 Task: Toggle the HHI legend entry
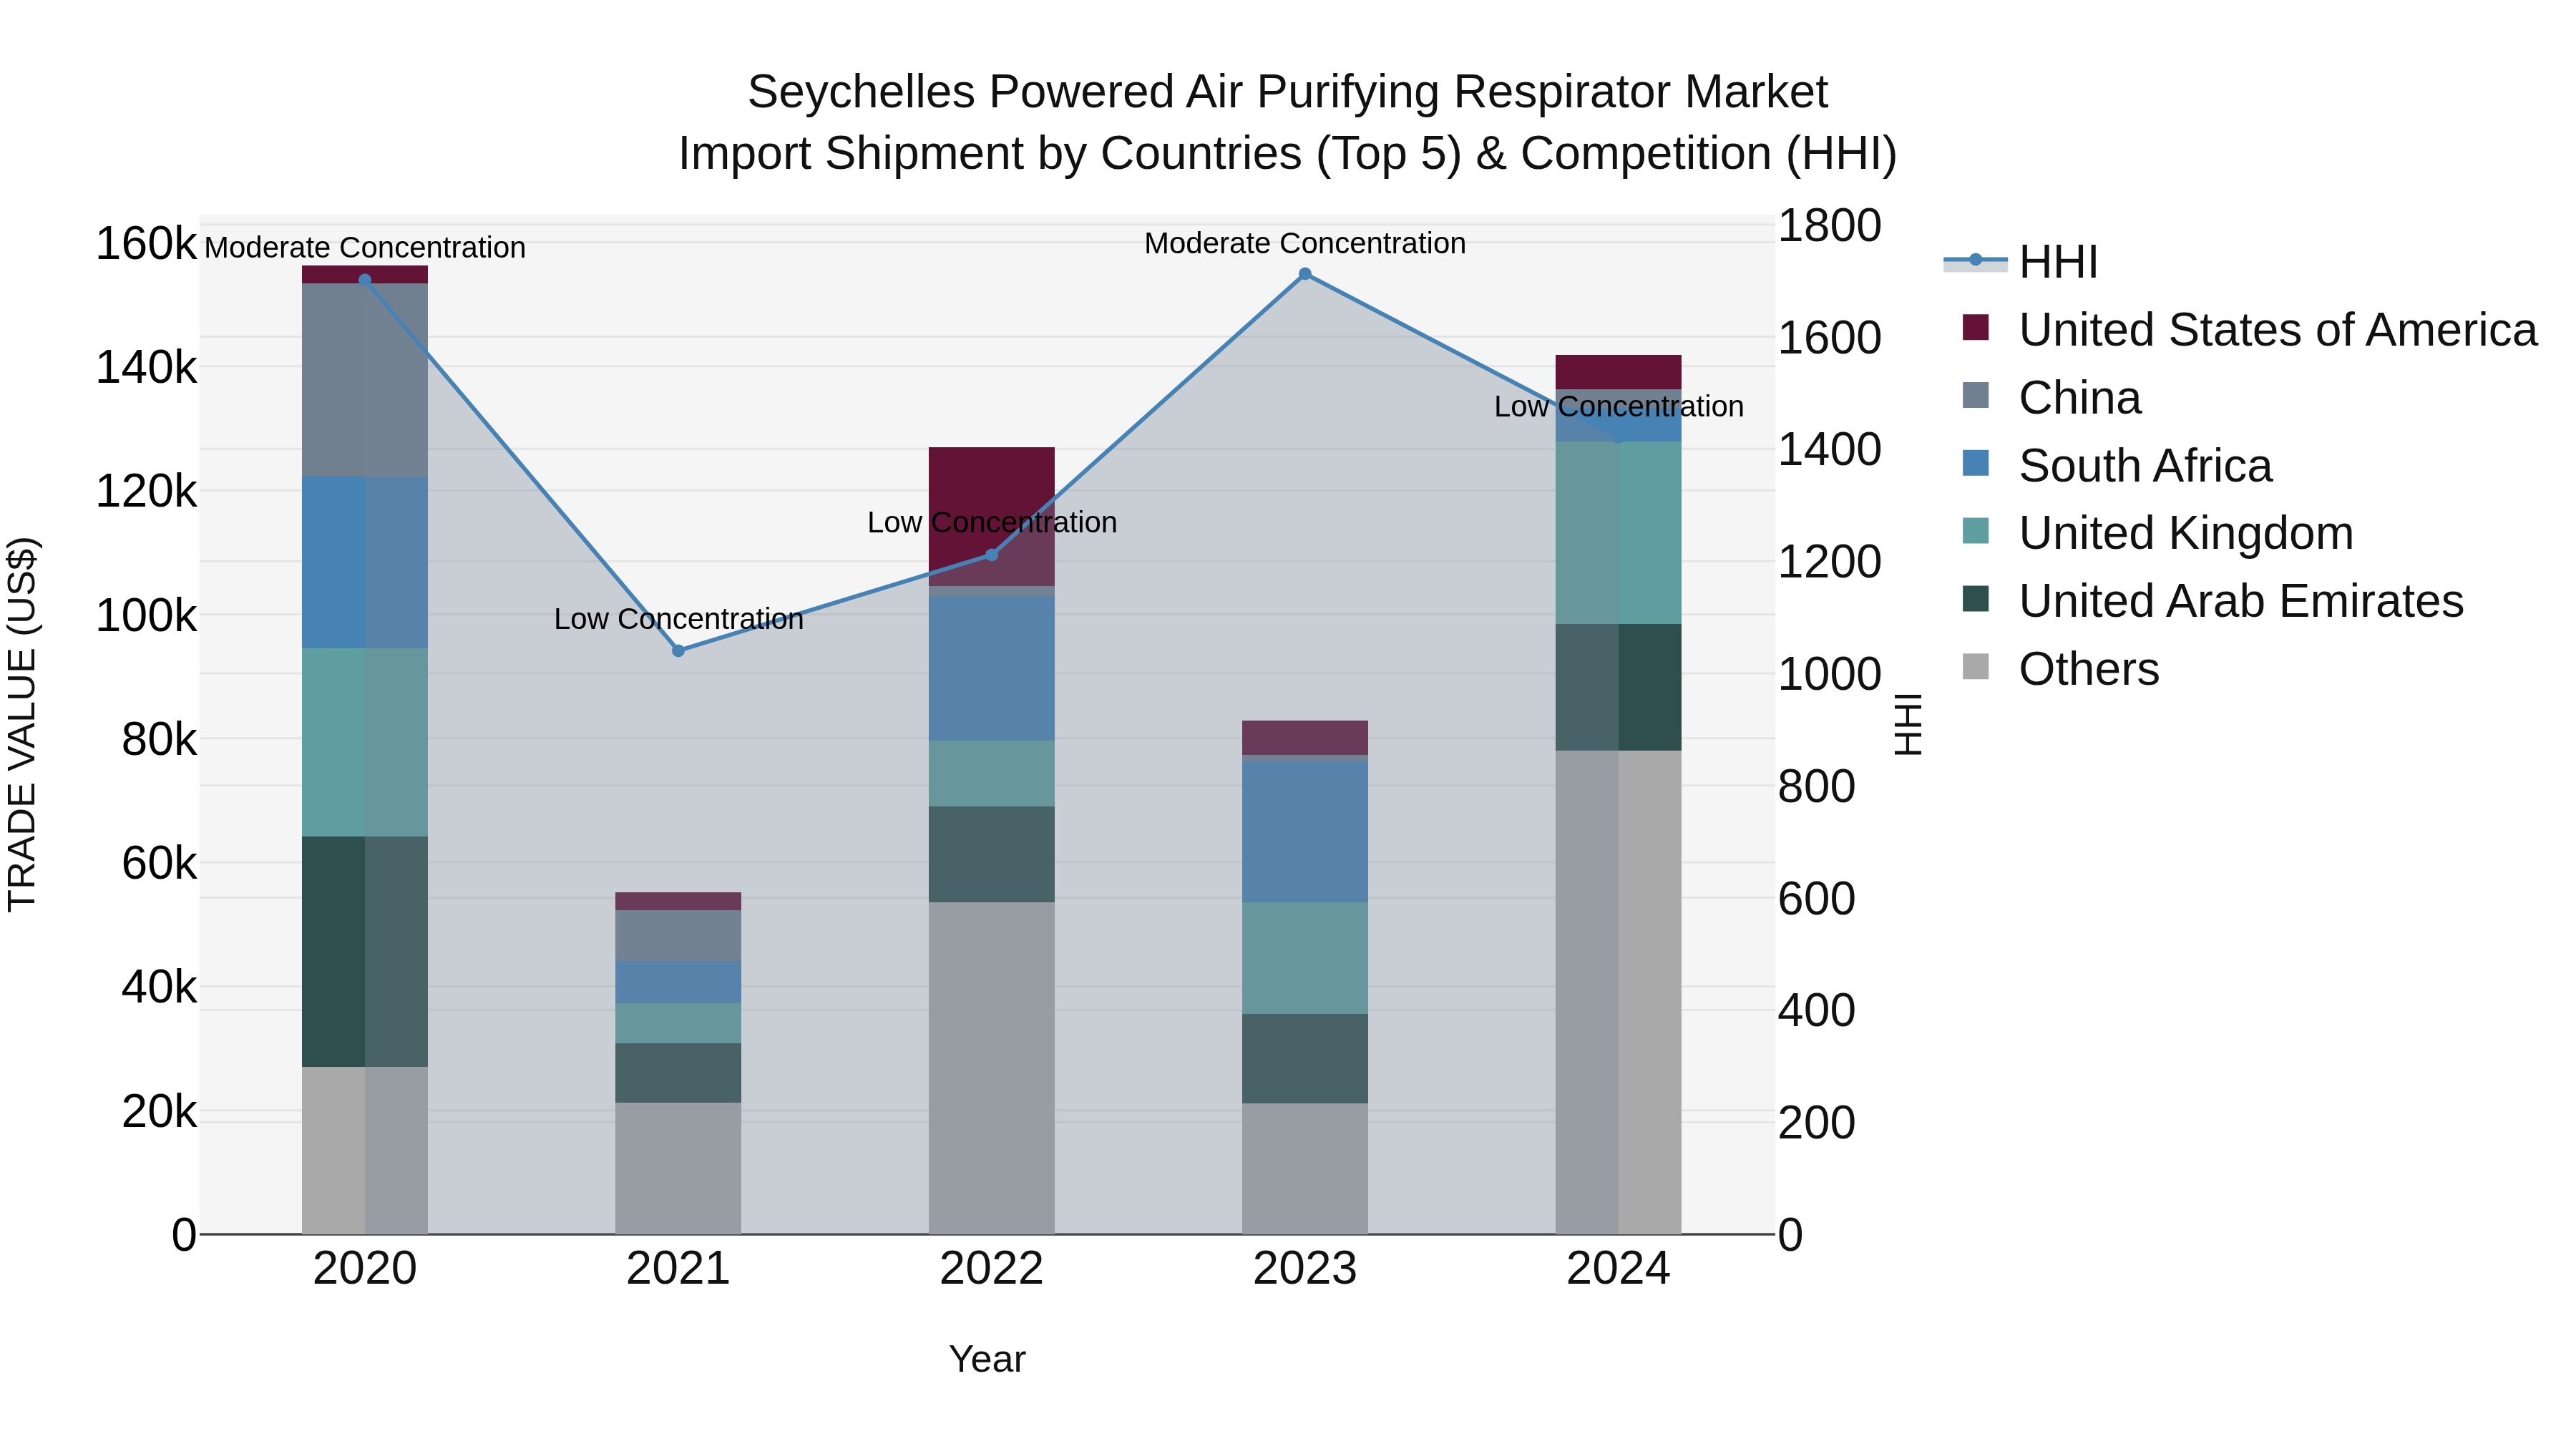click(x=2020, y=262)
